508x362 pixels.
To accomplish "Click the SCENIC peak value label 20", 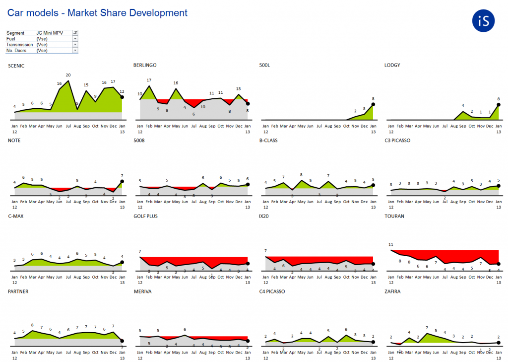I will pyautogui.click(x=68, y=75).
